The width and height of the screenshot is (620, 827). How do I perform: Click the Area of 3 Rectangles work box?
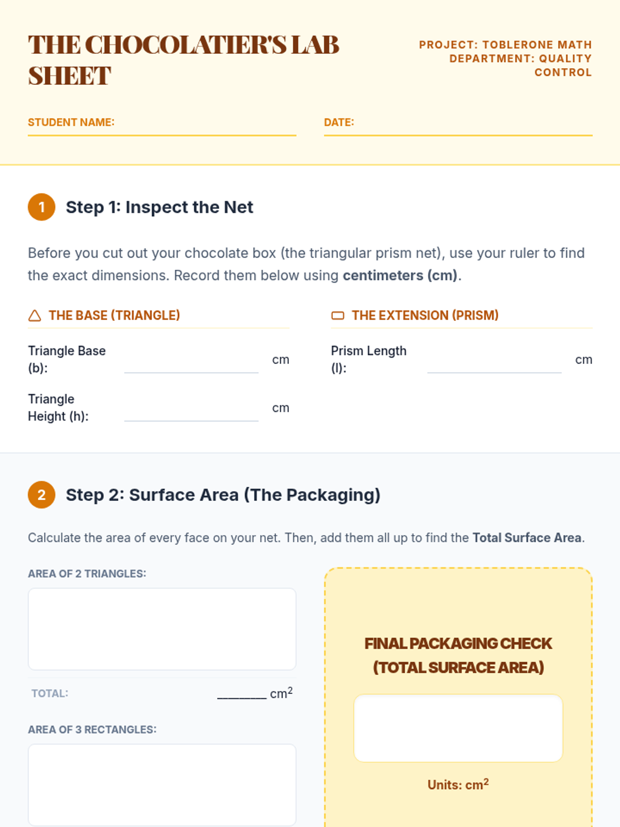[x=162, y=785]
